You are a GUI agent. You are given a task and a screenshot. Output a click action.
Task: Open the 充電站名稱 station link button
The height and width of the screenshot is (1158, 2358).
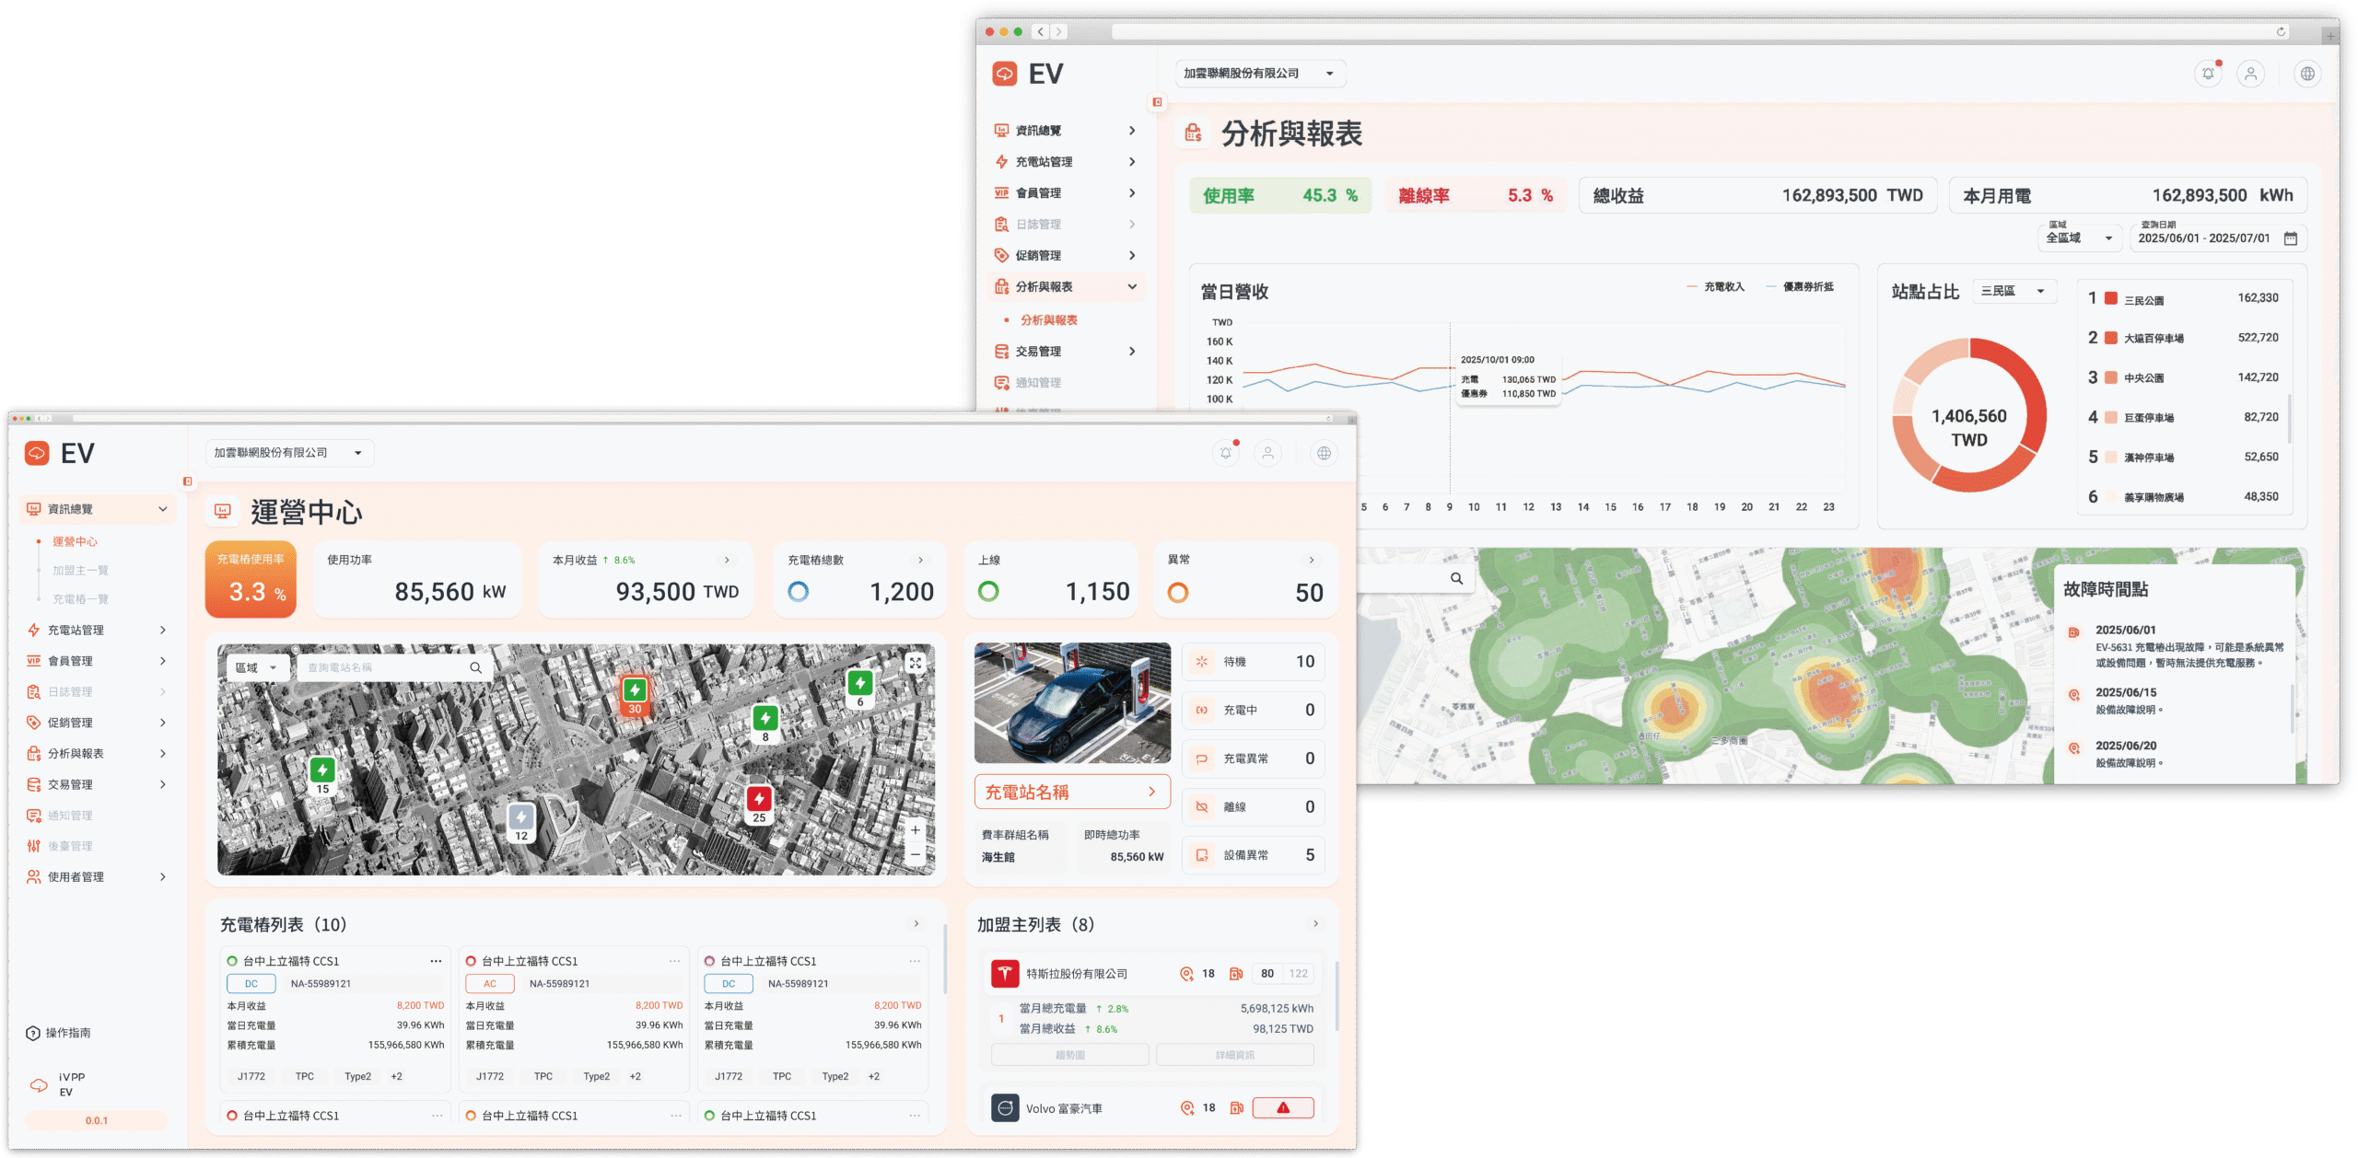(x=1072, y=792)
